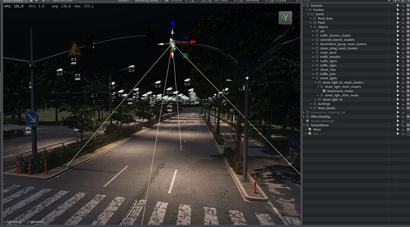Image resolution: width=410 pixels, height=227 pixels.
Task: Select the StreetLampSingle entry
Action: (x=323, y=121)
